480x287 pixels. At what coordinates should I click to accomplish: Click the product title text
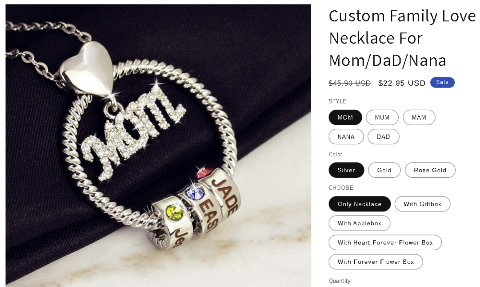(402, 38)
